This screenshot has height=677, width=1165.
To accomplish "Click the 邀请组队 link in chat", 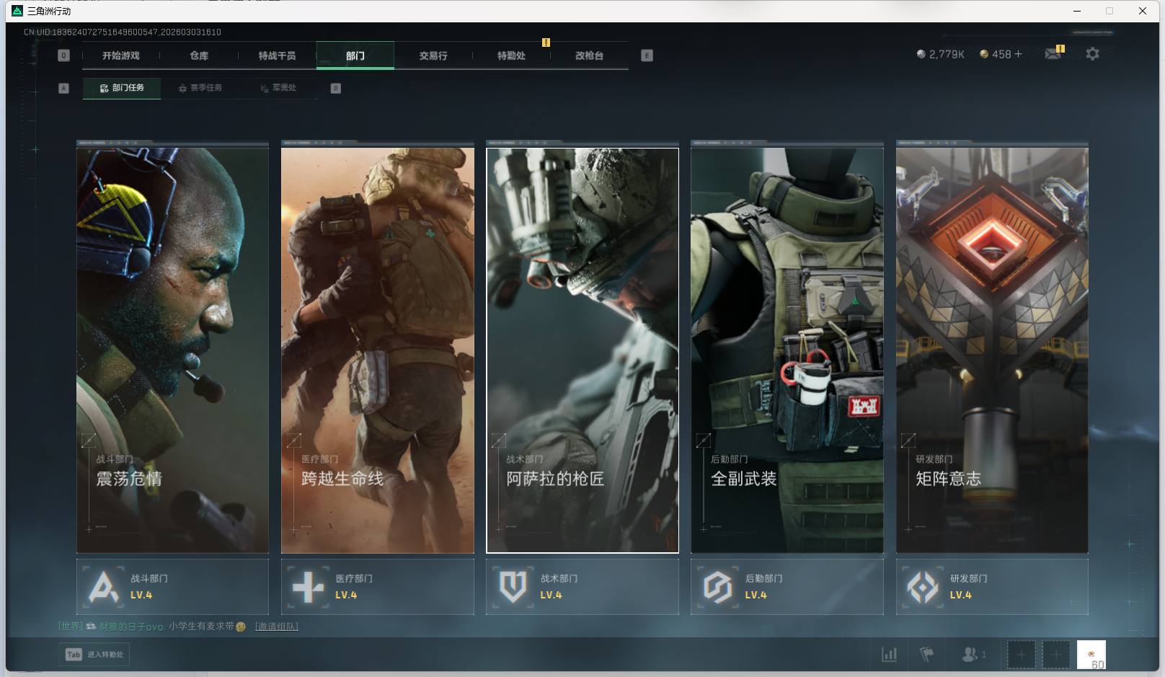I will point(277,627).
